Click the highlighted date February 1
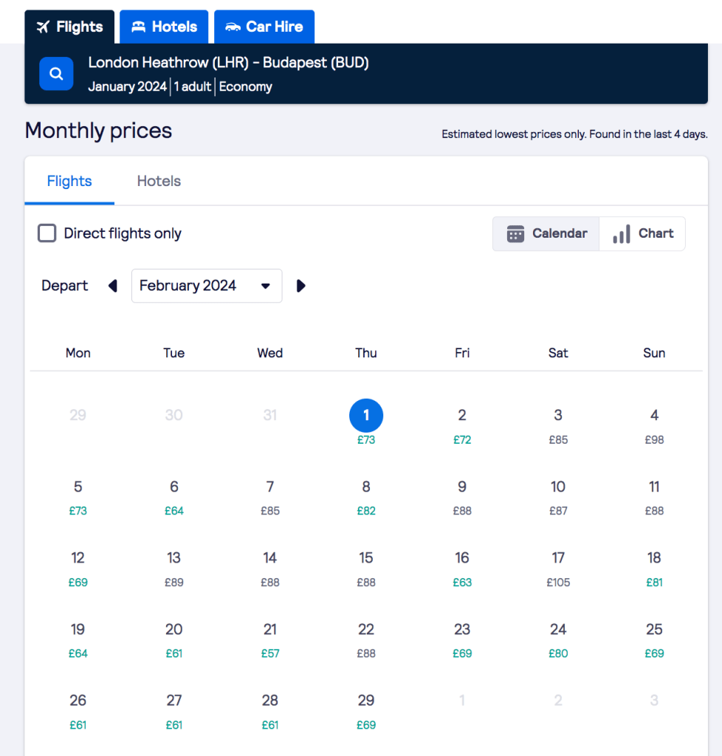Screen dimensions: 722x756 [x=366, y=416]
